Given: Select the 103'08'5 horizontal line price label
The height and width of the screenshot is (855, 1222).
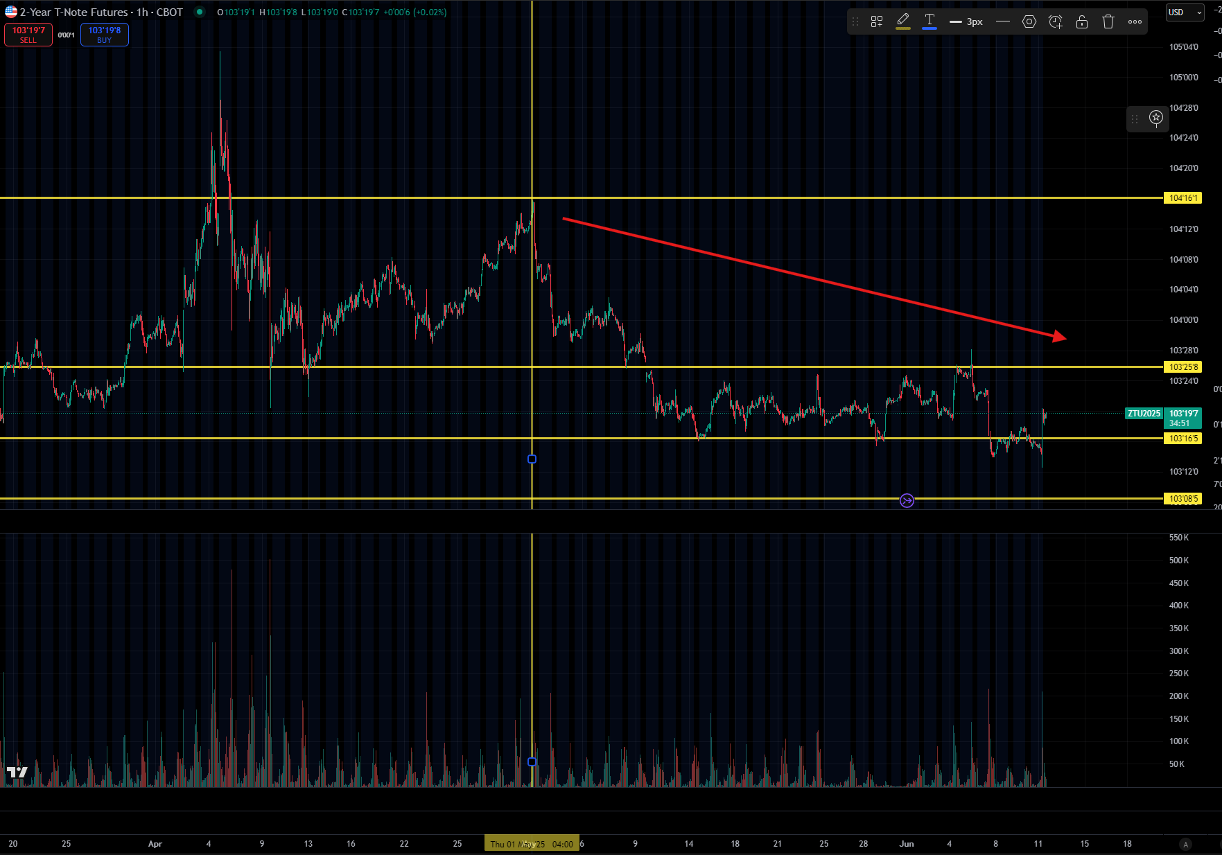Looking at the screenshot, I should [x=1182, y=499].
